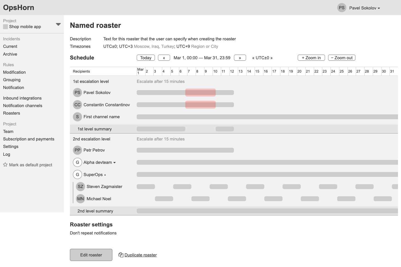Open Notification rules in the sidebar
Image resolution: width=401 pixels, height=267 pixels.
point(14,88)
